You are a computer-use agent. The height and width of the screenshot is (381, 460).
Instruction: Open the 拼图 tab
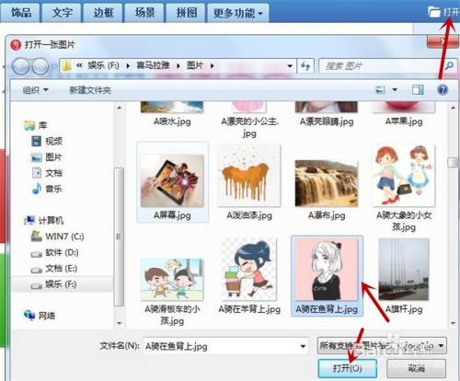click(186, 13)
